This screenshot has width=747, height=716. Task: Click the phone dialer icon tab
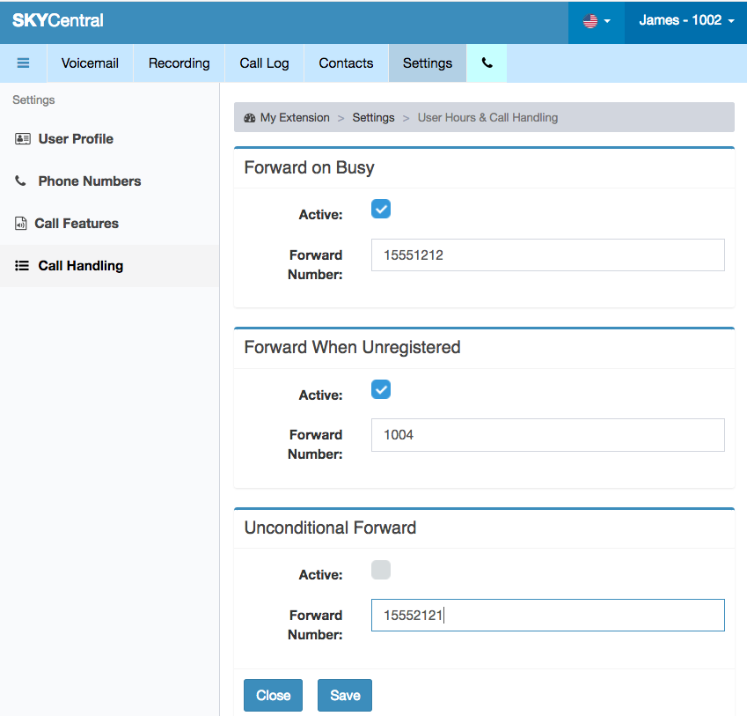[x=487, y=63]
